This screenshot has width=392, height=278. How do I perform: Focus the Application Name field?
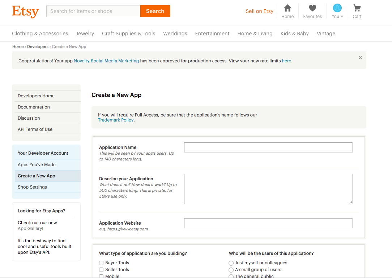(x=268, y=147)
